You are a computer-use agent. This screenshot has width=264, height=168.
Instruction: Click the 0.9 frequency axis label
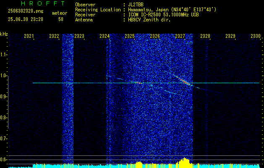click(x=3, y=97)
